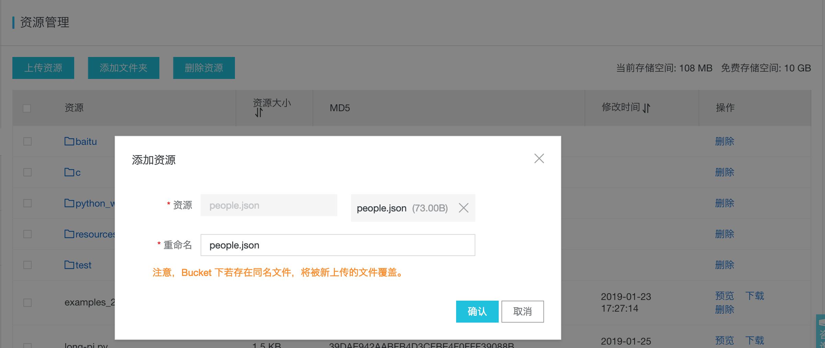Screen dimensions: 825x348
Task: Sort by 资源大小 using sort arrows
Action: click(259, 112)
